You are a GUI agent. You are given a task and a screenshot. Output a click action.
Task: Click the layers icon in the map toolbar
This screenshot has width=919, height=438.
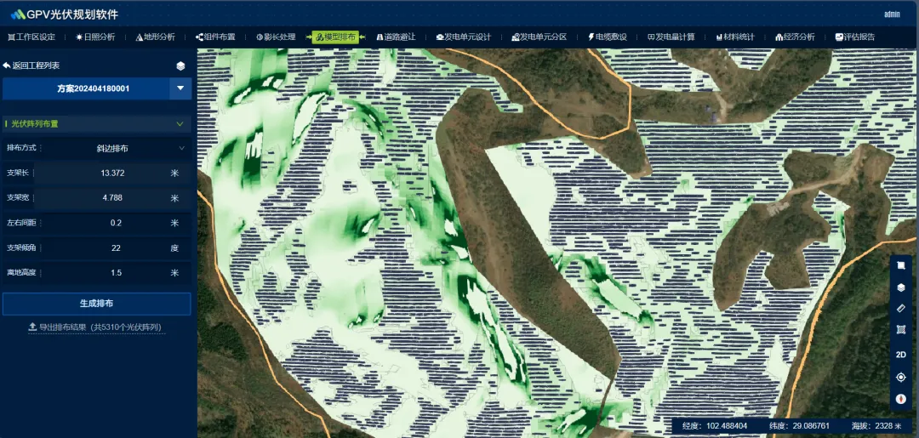point(901,287)
